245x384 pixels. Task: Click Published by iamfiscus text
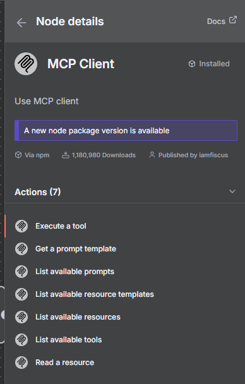[193, 155]
